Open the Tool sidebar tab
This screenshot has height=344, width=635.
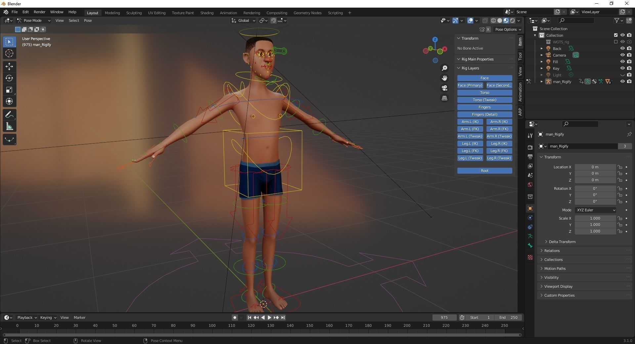click(x=520, y=56)
